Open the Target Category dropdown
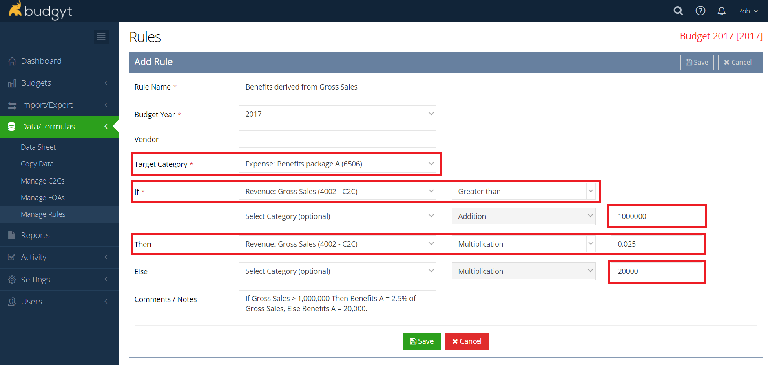The image size is (768, 365). coord(337,164)
